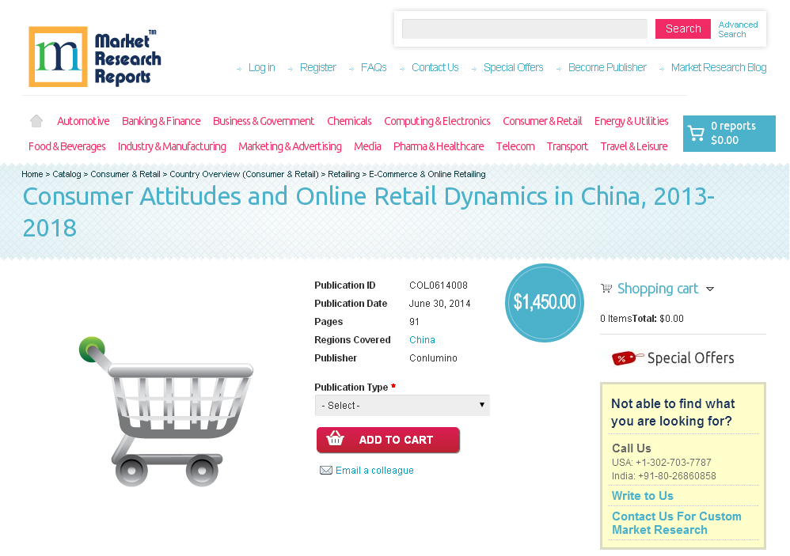Focus the search input field
The image size is (790, 556).
click(525, 28)
